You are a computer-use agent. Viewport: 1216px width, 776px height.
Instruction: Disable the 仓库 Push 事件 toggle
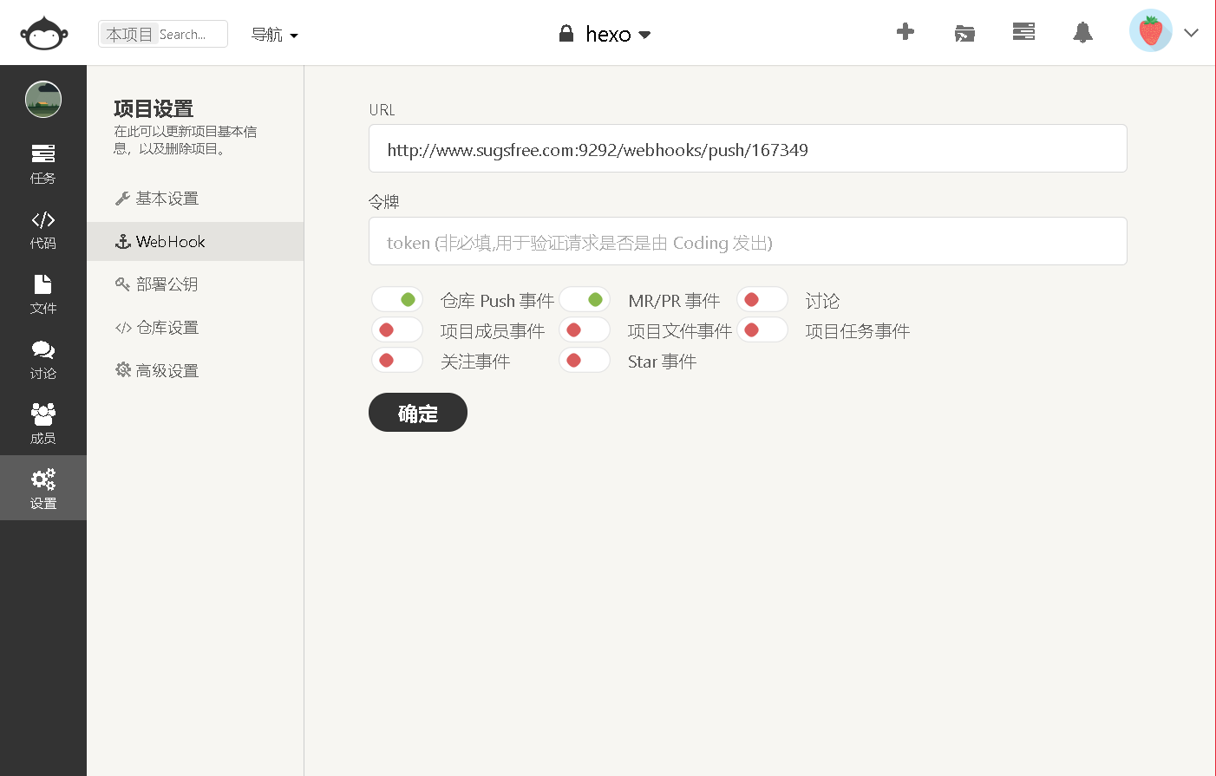(x=397, y=300)
